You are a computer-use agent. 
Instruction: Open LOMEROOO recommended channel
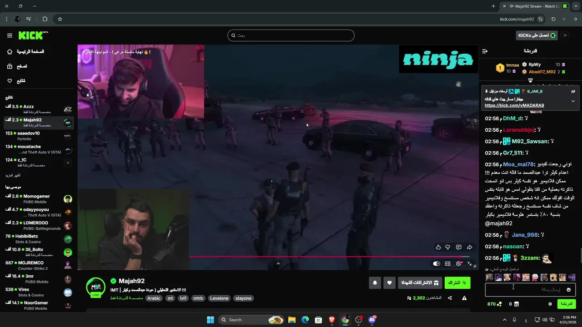(x=38, y=225)
